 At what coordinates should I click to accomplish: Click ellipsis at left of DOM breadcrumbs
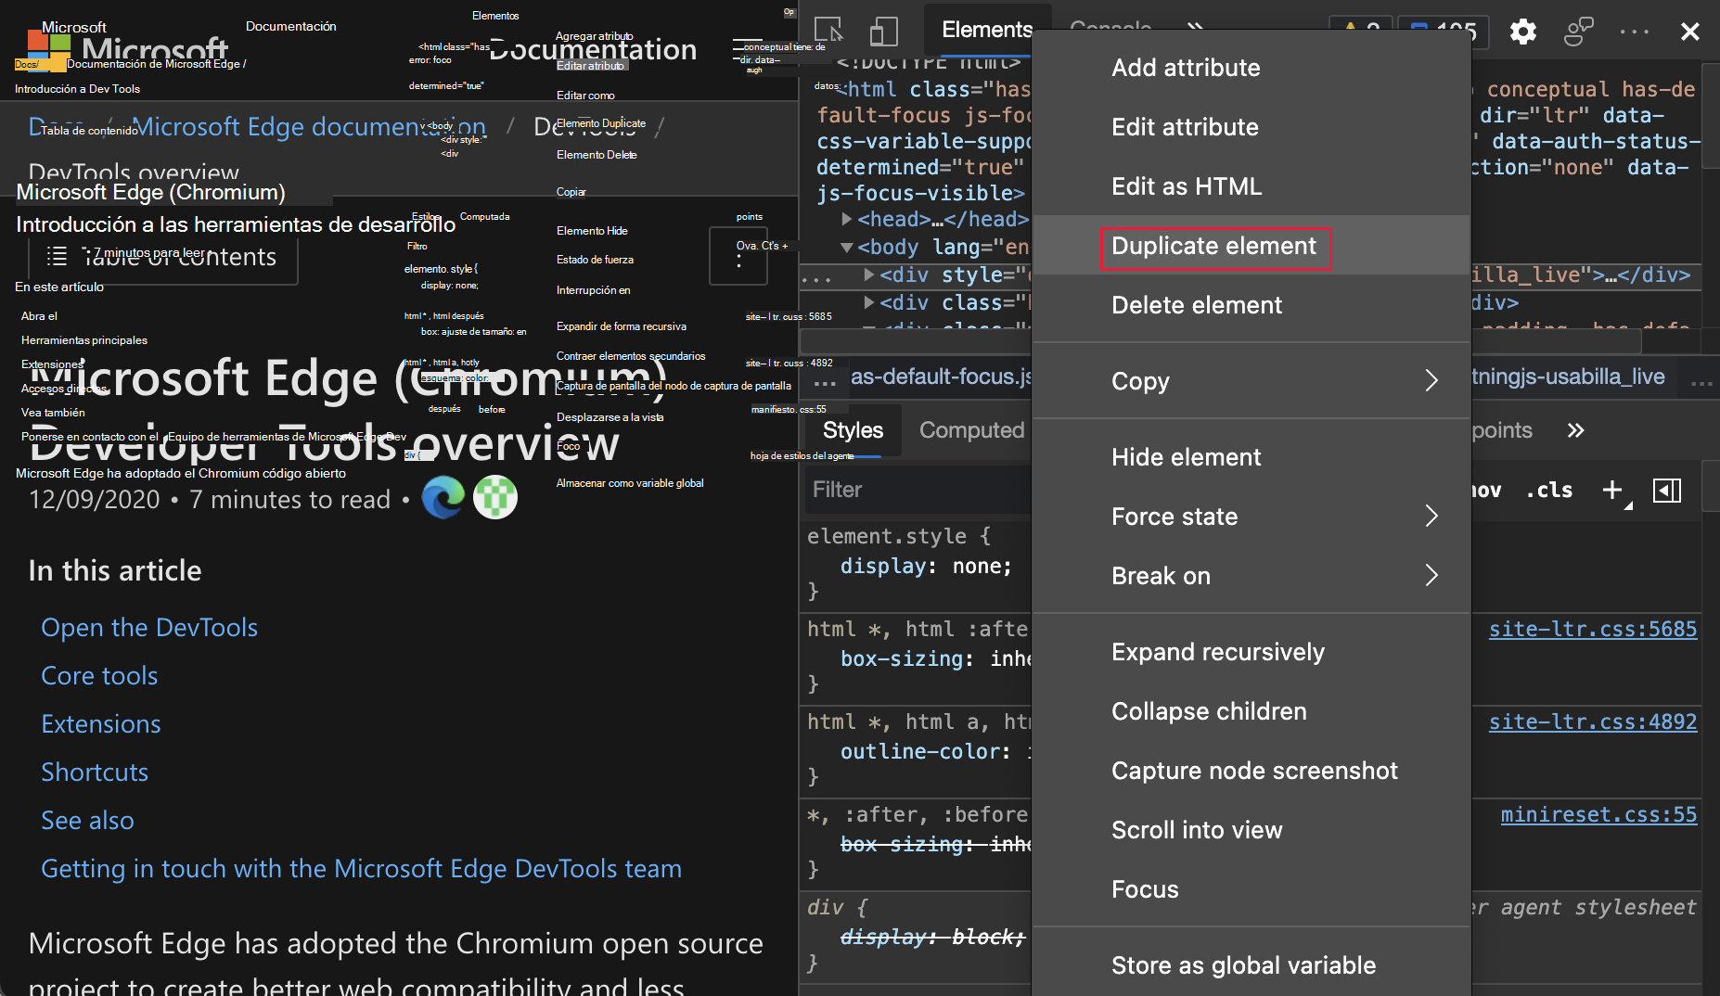[x=824, y=381]
